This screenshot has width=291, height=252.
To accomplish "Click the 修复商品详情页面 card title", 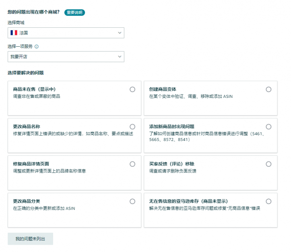I will coord(31,164).
